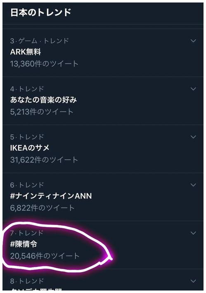The height and width of the screenshot is (293, 206).
Task: Open the #陳情令 hashtag trend
Action: tap(24, 244)
